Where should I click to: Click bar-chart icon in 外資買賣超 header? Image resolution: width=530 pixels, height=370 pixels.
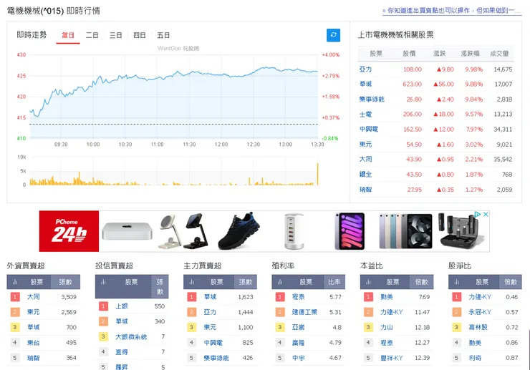(15, 282)
